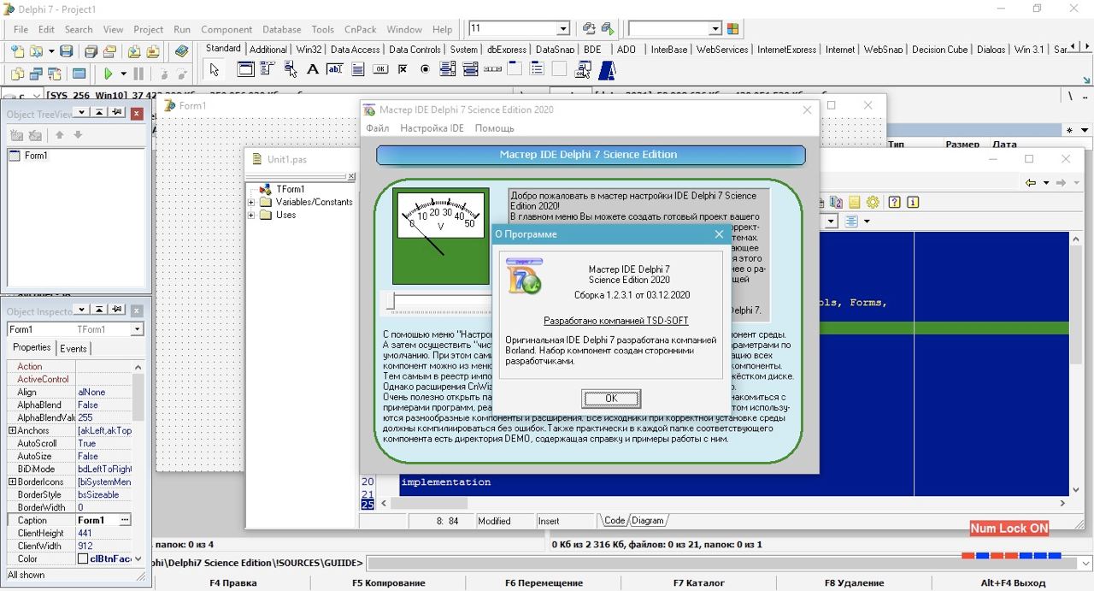The height and width of the screenshot is (591, 1094).
Task: Click the yellow gear options icon
Action: pyautogui.click(x=873, y=202)
